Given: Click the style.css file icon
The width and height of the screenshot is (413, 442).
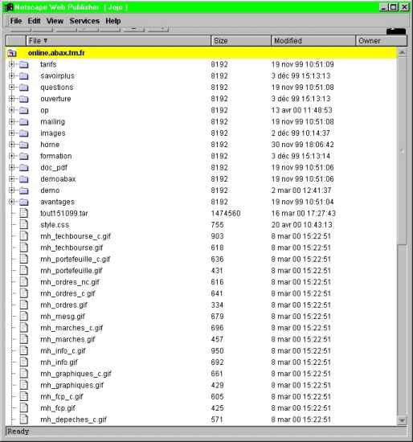Looking at the screenshot, I should (x=24, y=225).
